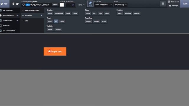The height and width of the screenshot is (106, 189).
Task: Expand the Currently Editing ICON arrow
Action: [38, 2]
